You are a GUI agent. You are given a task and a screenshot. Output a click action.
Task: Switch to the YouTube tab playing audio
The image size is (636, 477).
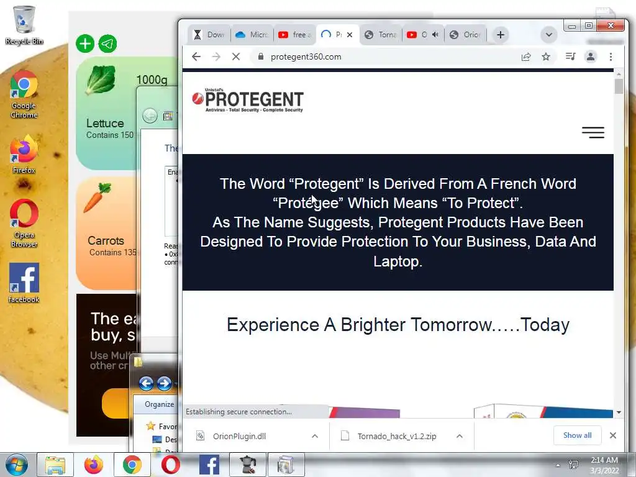[419, 35]
